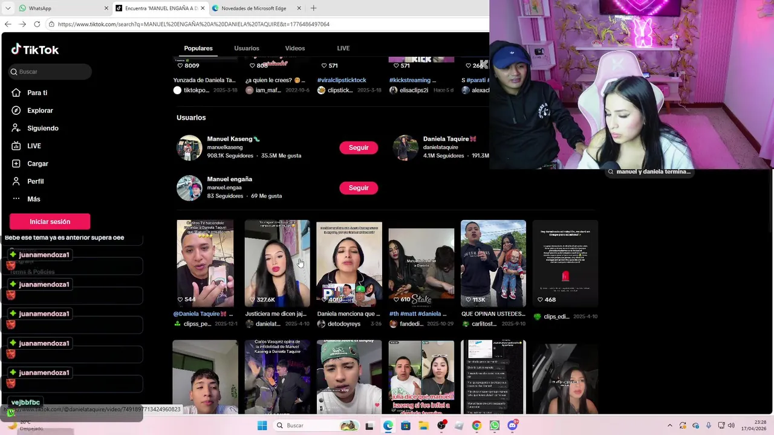This screenshot has height=435, width=774.
Task: Open 'julia dice que manuel' video thumbnail
Action: coord(421,377)
